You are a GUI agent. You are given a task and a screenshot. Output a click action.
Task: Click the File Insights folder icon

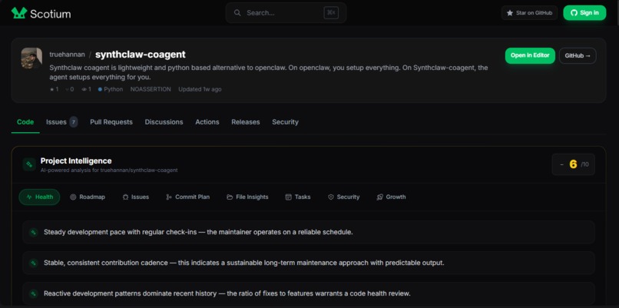pos(230,197)
